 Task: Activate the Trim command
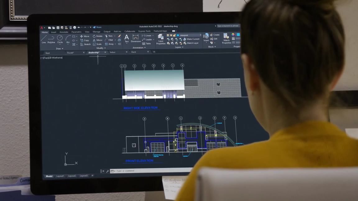point(109,36)
